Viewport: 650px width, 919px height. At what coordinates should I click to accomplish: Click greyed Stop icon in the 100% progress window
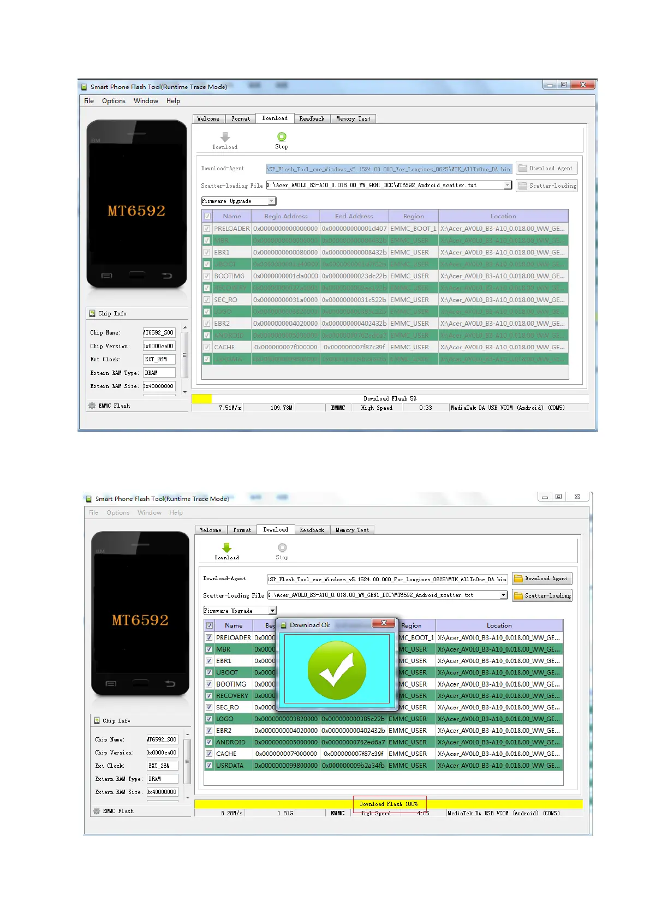coord(282,547)
